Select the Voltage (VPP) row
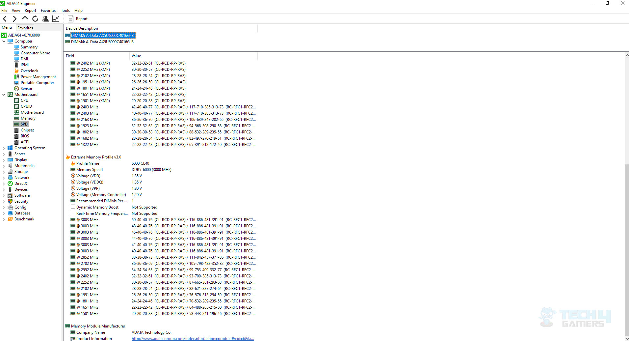 161,188
